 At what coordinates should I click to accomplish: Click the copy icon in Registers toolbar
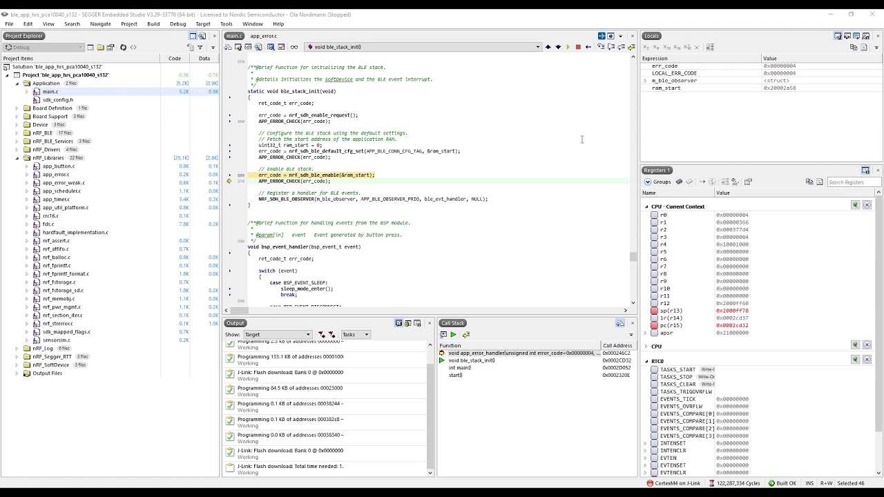click(x=809, y=182)
